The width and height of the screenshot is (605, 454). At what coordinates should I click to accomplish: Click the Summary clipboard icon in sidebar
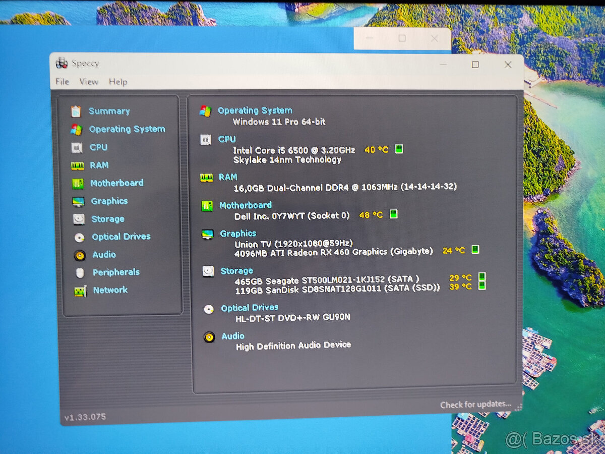click(x=76, y=111)
